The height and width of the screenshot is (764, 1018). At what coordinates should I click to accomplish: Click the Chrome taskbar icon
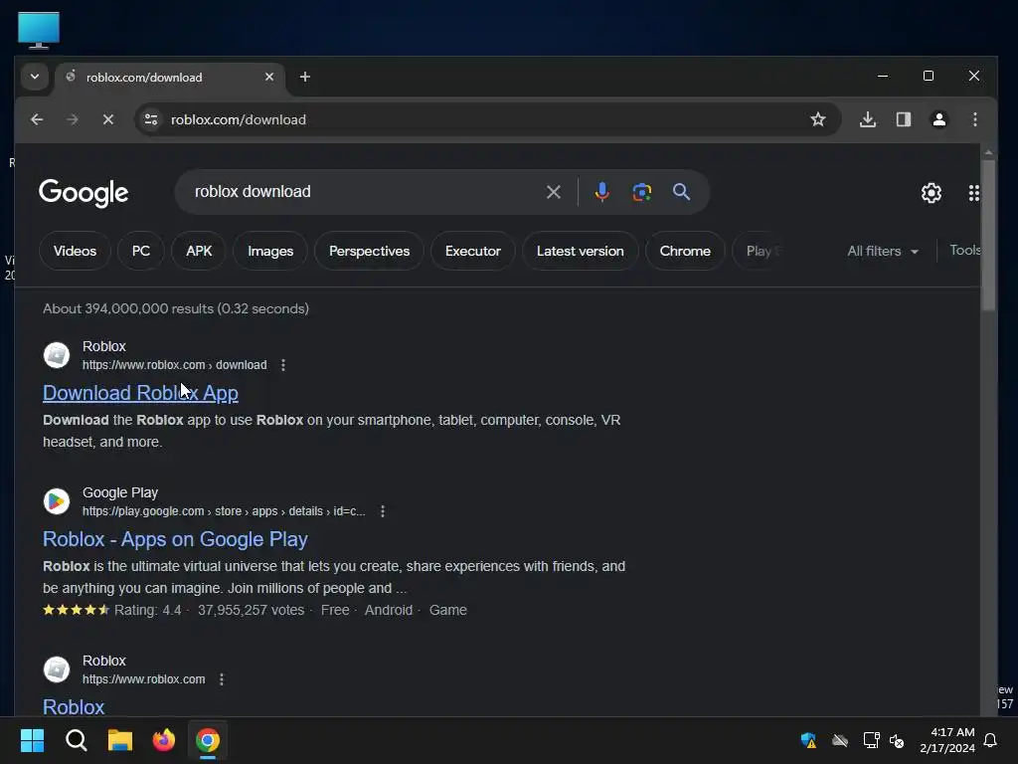[x=208, y=740]
